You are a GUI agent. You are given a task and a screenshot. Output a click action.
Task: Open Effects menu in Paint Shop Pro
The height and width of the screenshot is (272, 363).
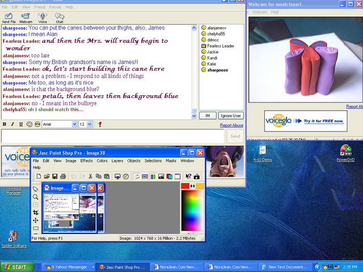coord(86,160)
